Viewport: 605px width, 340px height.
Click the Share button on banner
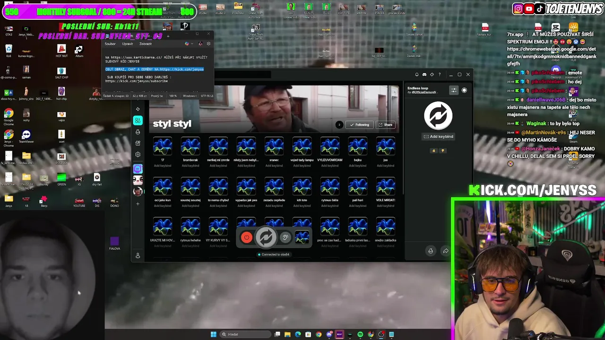385,125
